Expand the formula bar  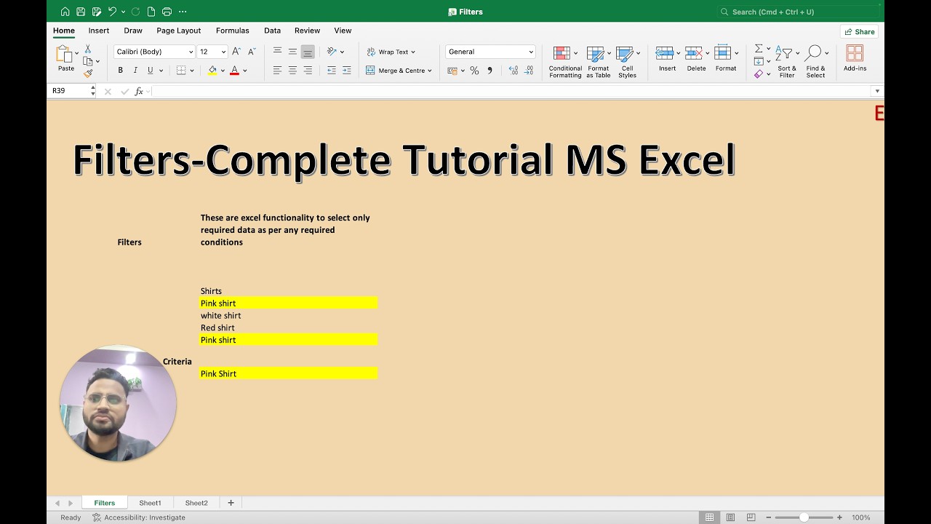(877, 91)
